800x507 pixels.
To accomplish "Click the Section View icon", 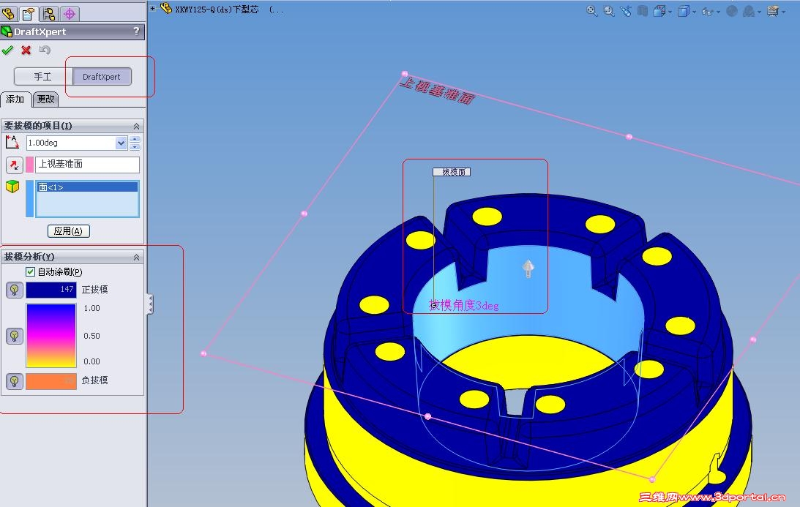I will 643,11.
